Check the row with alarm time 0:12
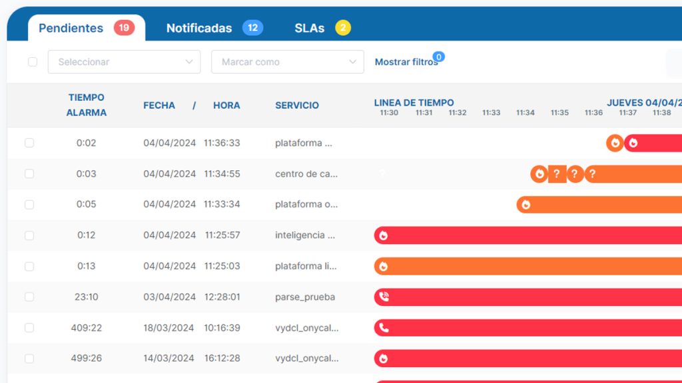Screen dimensions: 682x383 (x=29, y=235)
